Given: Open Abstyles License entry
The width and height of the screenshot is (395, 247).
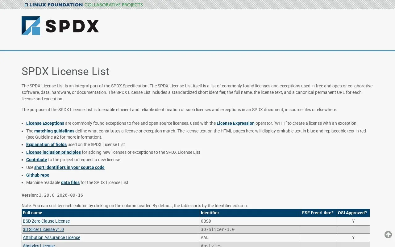Looking at the screenshot, I should click(39, 245).
